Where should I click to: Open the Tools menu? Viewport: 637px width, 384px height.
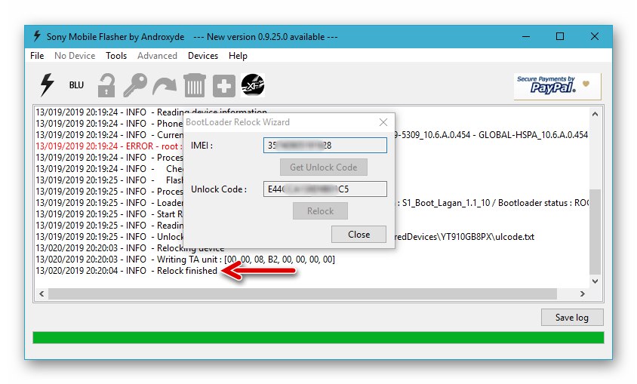(116, 56)
